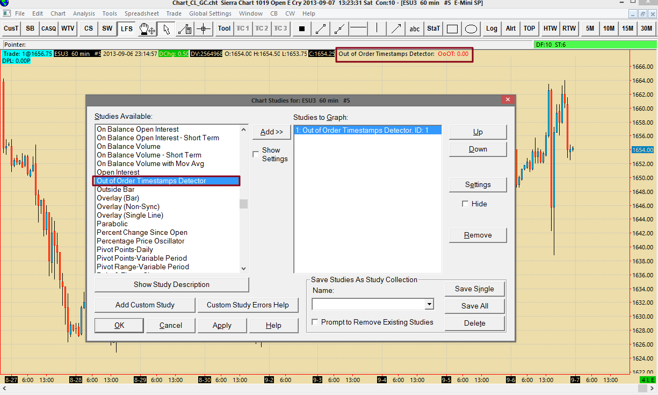
Task: Select Pivot Points-Daily study
Action: pyautogui.click(x=125, y=249)
